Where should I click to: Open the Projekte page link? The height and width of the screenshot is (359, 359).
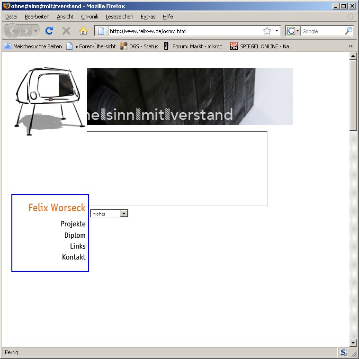click(73, 224)
